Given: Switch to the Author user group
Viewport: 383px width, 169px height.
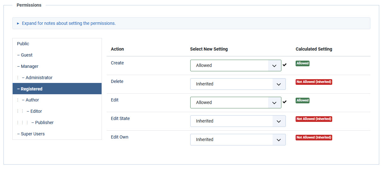Looking at the screenshot, I should [32, 100].
